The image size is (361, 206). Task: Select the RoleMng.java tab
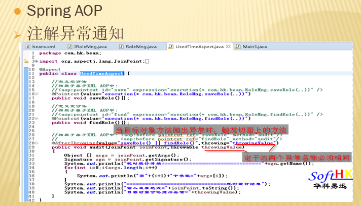point(138,47)
